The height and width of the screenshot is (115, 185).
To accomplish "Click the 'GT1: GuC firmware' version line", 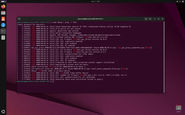I will click(62, 50).
